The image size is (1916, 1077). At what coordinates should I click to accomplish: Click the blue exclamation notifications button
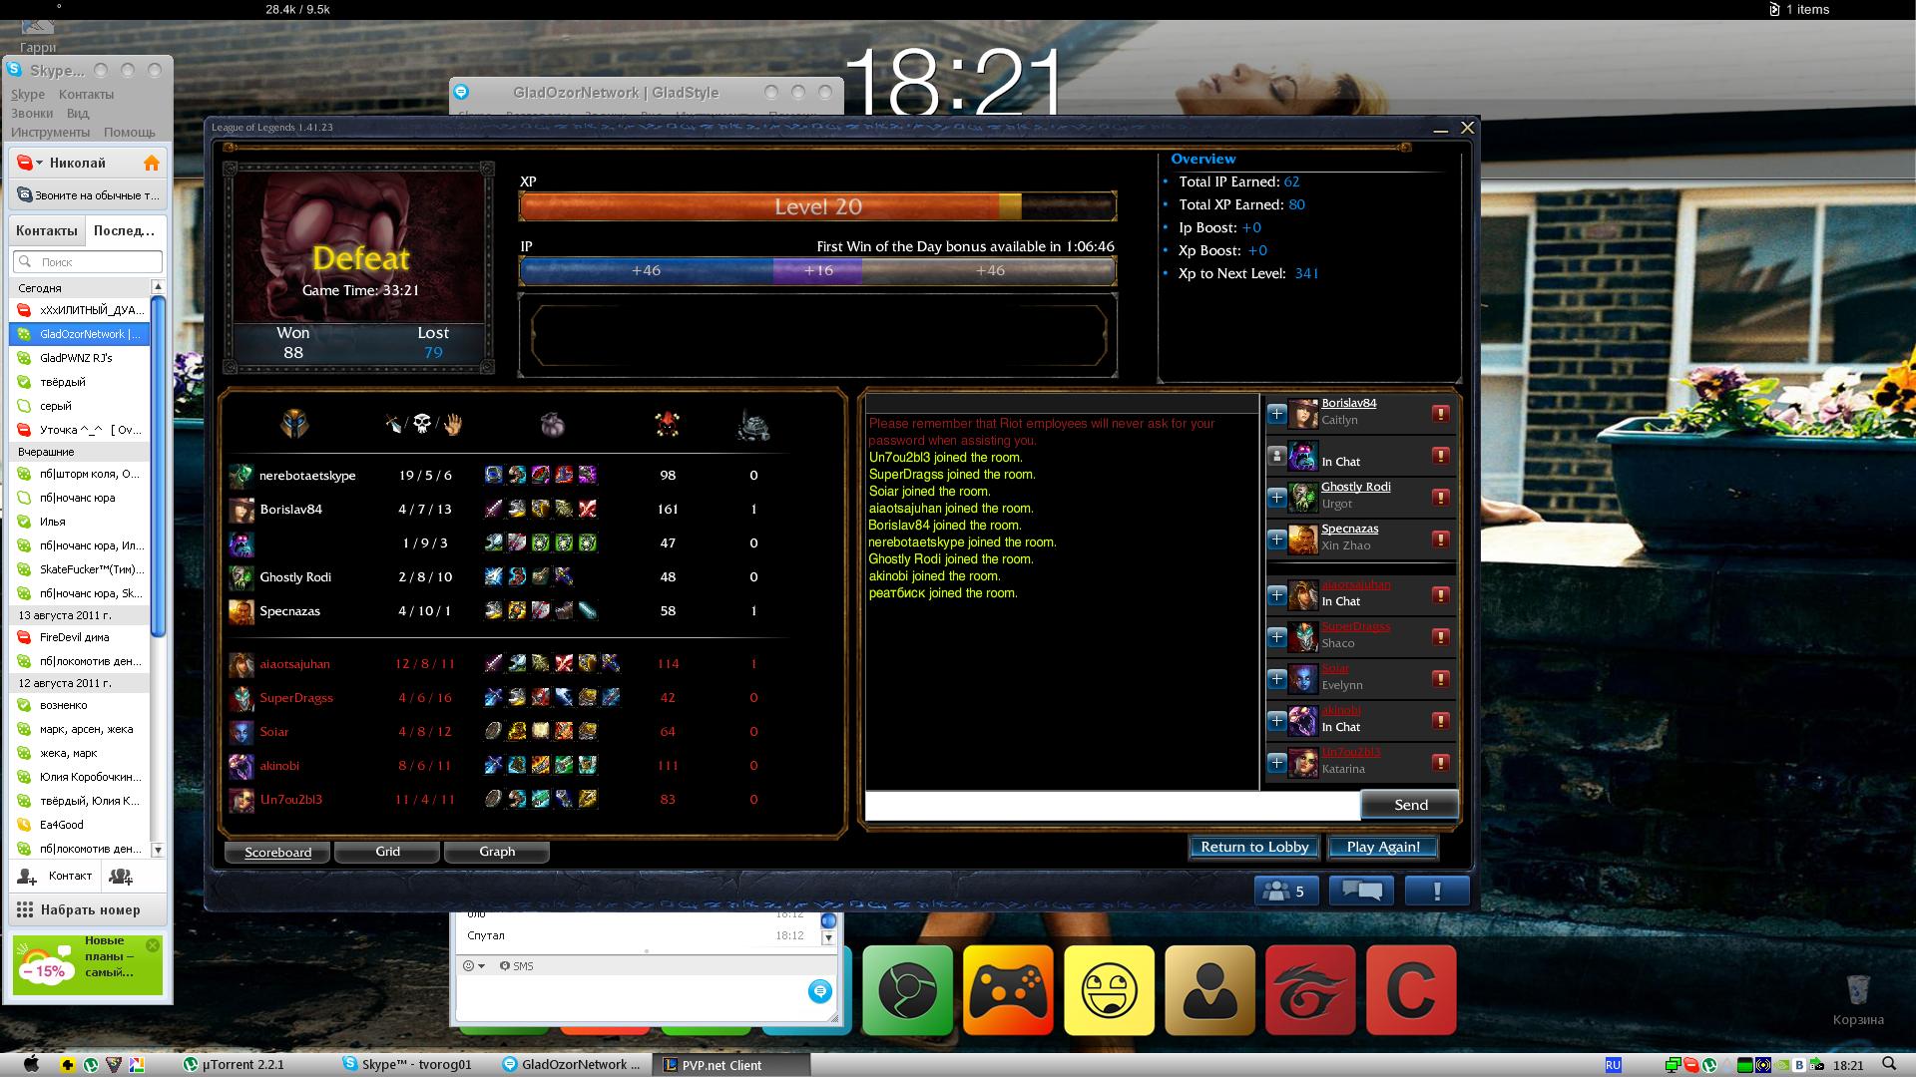(x=1437, y=891)
